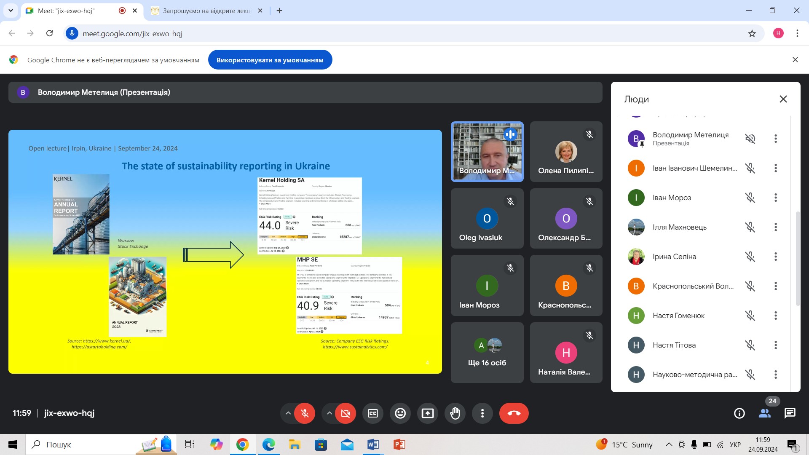Reload the Google Meet page
Image resolution: width=809 pixels, height=455 pixels.
pos(49,33)
